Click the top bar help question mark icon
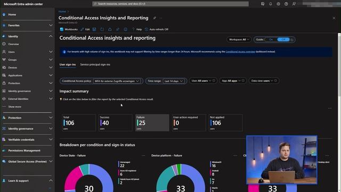The width and height of the screenshot is (341, 192). tap(286, 4)
